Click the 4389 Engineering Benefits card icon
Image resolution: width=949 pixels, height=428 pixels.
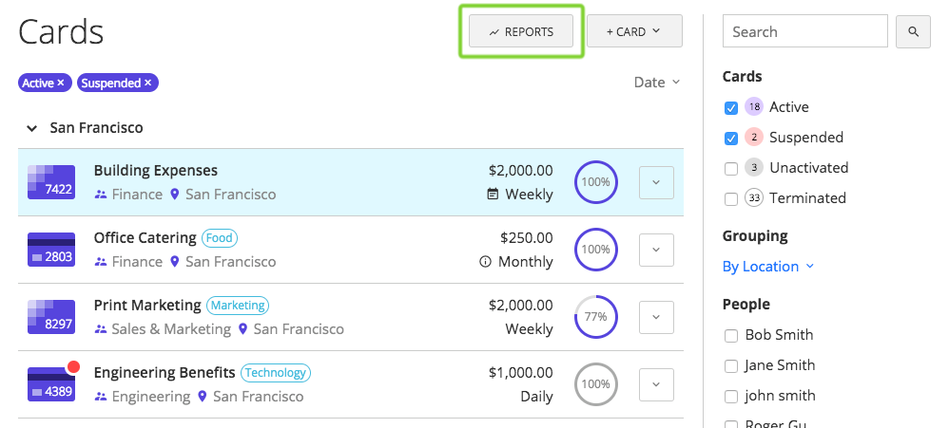point(51,384)
